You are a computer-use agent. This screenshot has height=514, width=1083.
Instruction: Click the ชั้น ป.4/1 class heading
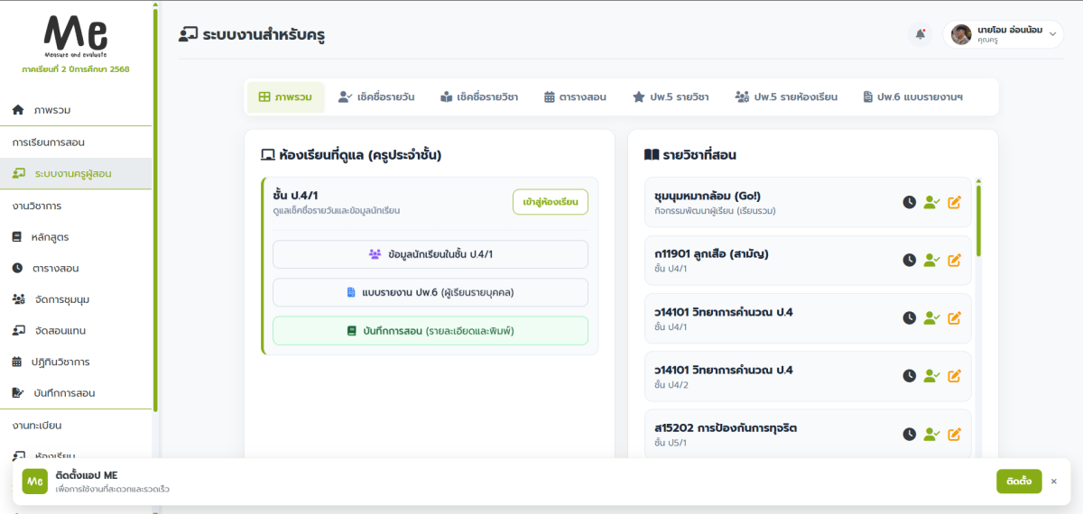click(295, 195)
